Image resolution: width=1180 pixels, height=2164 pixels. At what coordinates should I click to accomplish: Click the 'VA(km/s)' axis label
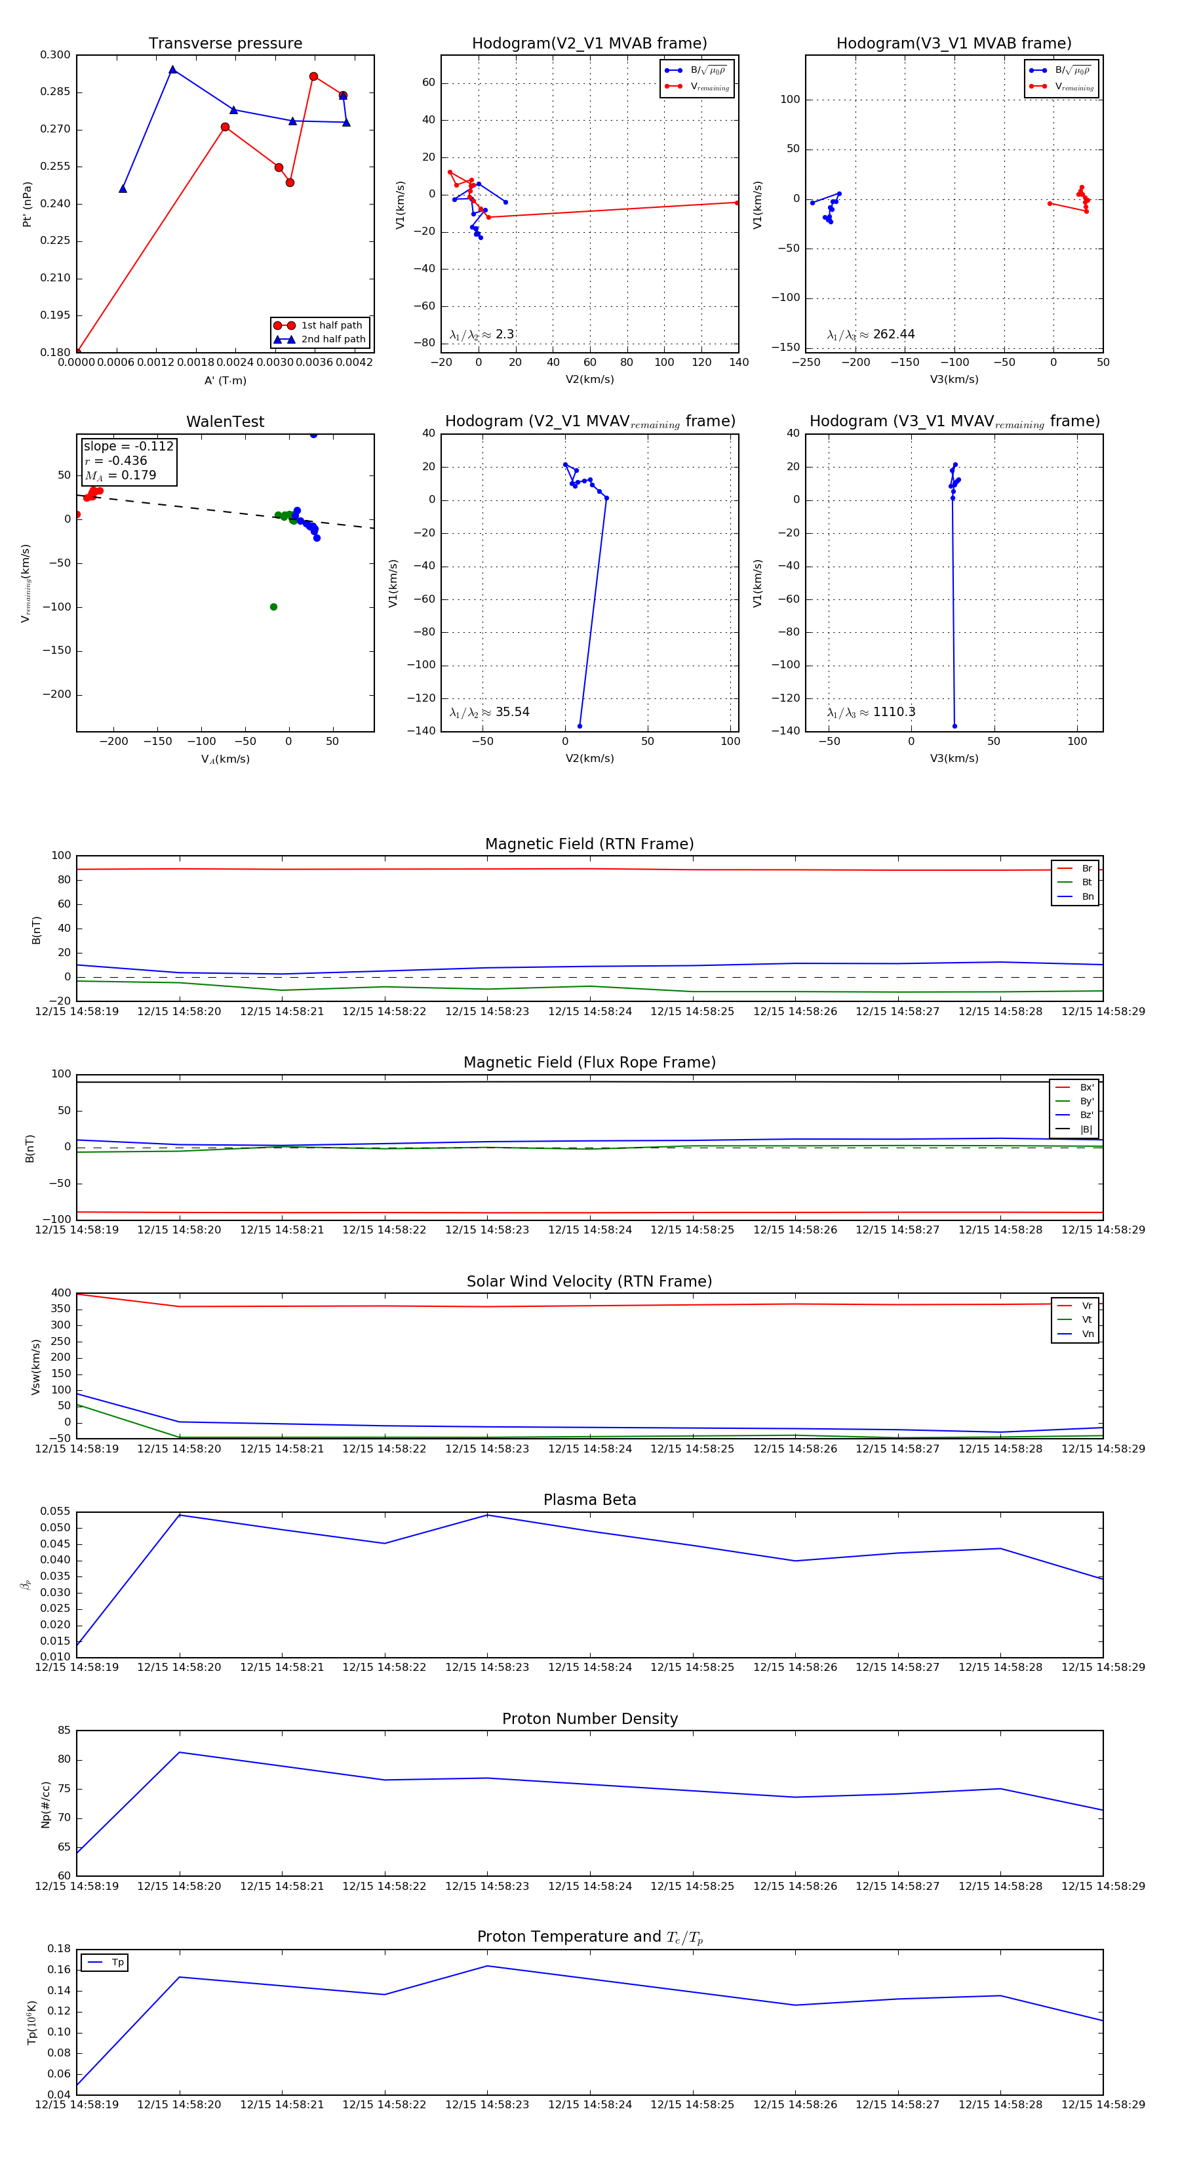click(225, 759)
